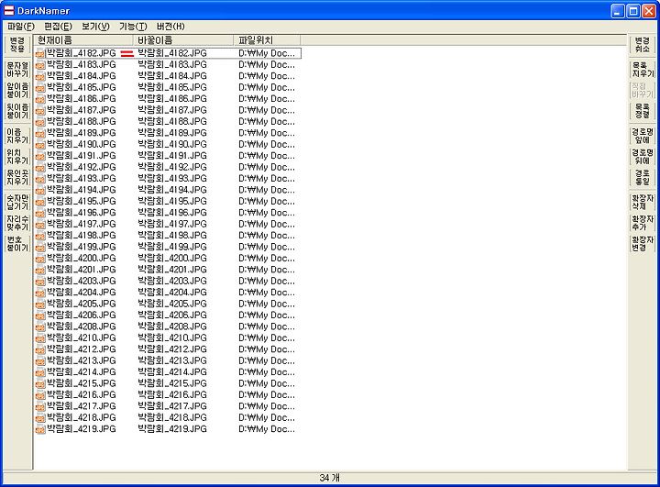Select the current name 박람회_4193.JPG
This screenshot has height=487, width=660.
[81, 179]
